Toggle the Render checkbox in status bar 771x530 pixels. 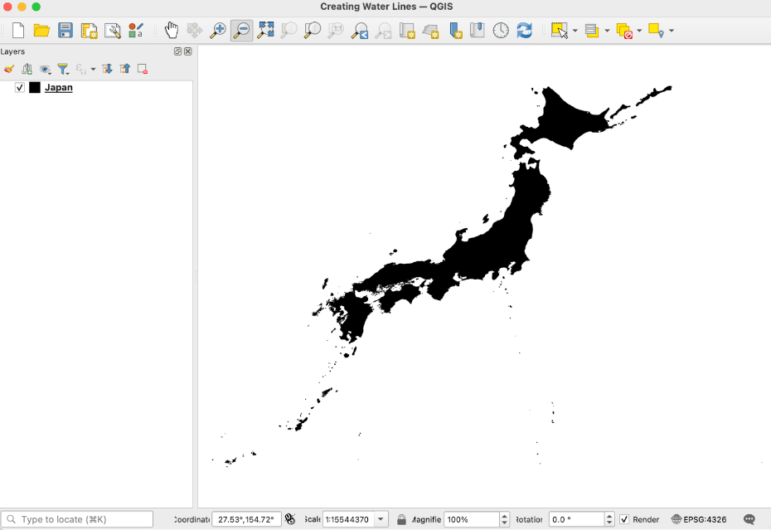(x=624, y=519)
